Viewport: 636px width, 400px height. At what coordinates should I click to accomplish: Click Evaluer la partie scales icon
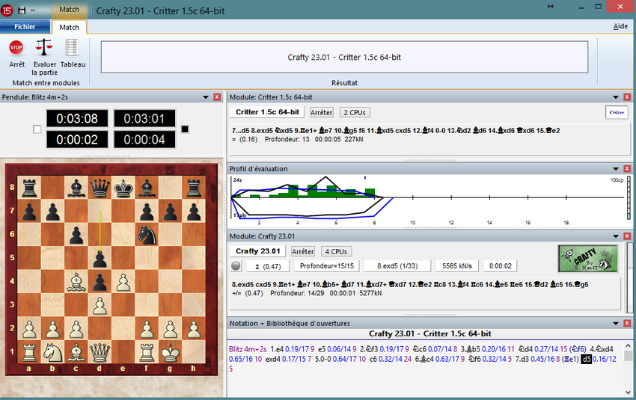tap(44, 47)
